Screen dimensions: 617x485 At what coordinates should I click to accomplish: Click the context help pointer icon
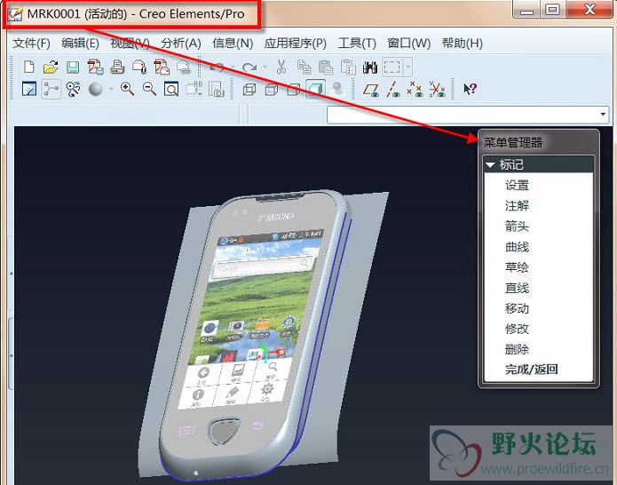pyautogui.click(x=470, y=89)
